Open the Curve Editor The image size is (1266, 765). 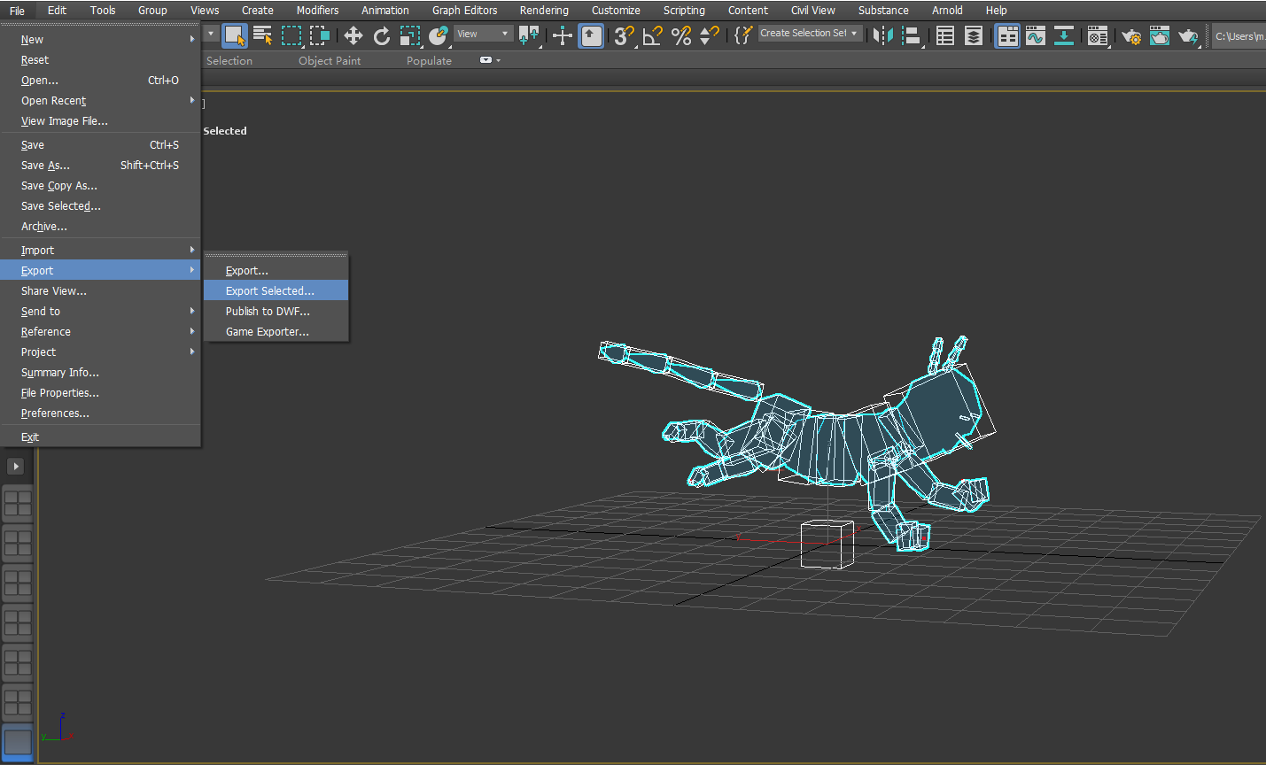click(1036, 35)
